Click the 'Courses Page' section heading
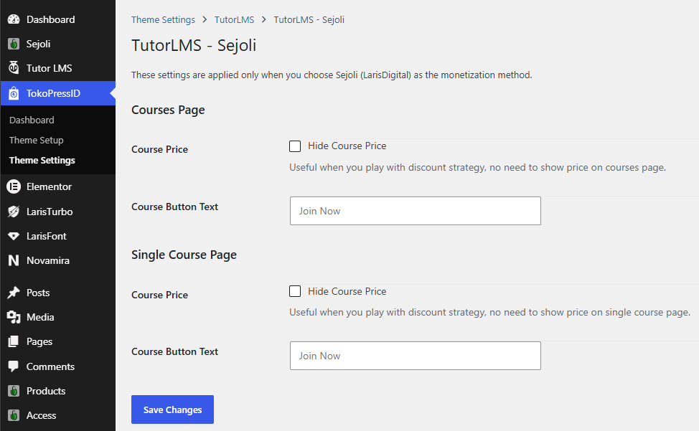699x431 pixels. click(x=168, y=110)
